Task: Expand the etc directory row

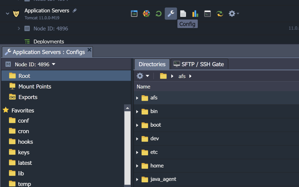Action: [137, 152]
